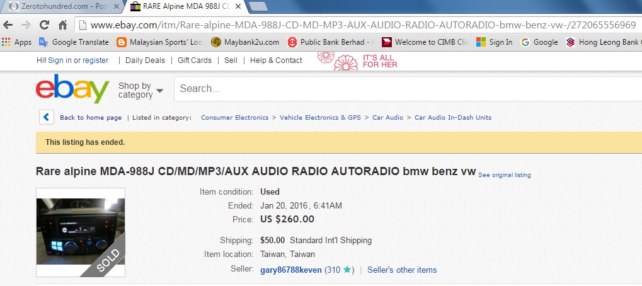The width and height of the screenshot is (642, 286).
Task: Click the eBay search input field
Action: click(x=403, y=89)
